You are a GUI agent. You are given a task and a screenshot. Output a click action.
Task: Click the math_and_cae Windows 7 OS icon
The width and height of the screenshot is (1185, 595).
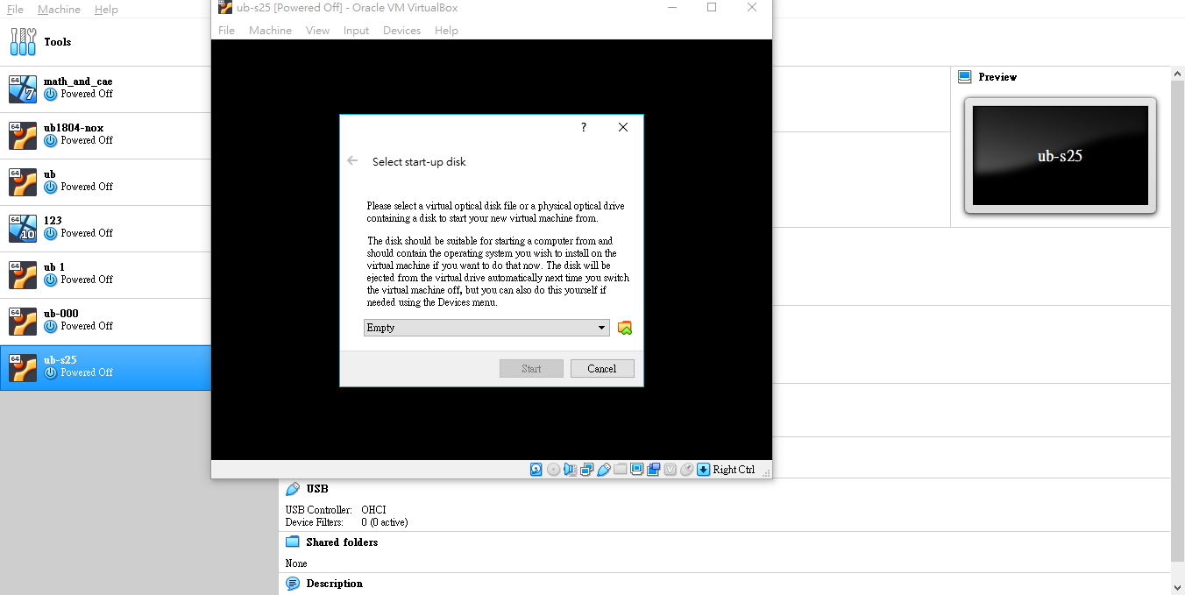(x=23, y=89)
